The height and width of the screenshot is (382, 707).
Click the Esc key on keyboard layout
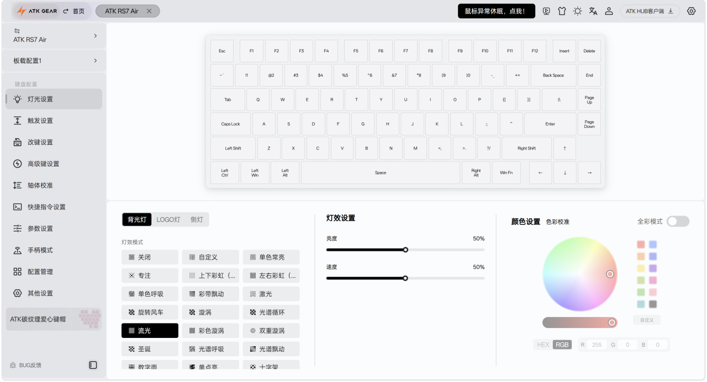pos(222,51)
